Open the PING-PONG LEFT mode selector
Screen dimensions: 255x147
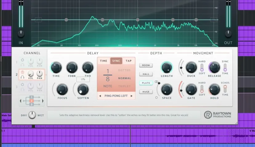[116, 96]
